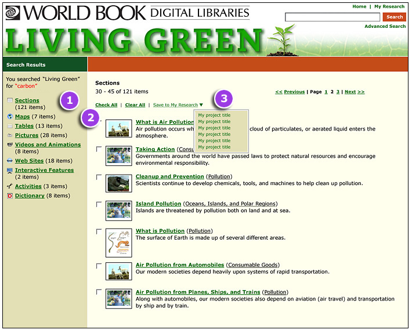The height and width of the screenshot is (333, 412).
Task: Open the What is Pollution diagram thumbnail
Action: (x=119, y=242)
